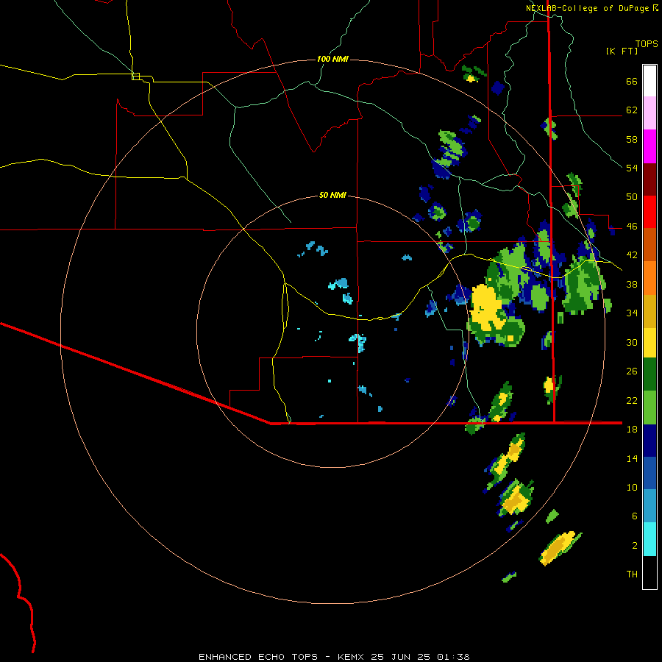Image resolution: width=662 pixels, height=662 pixels.
Task: Click the TOPS legend title
Action: point(647,44)
